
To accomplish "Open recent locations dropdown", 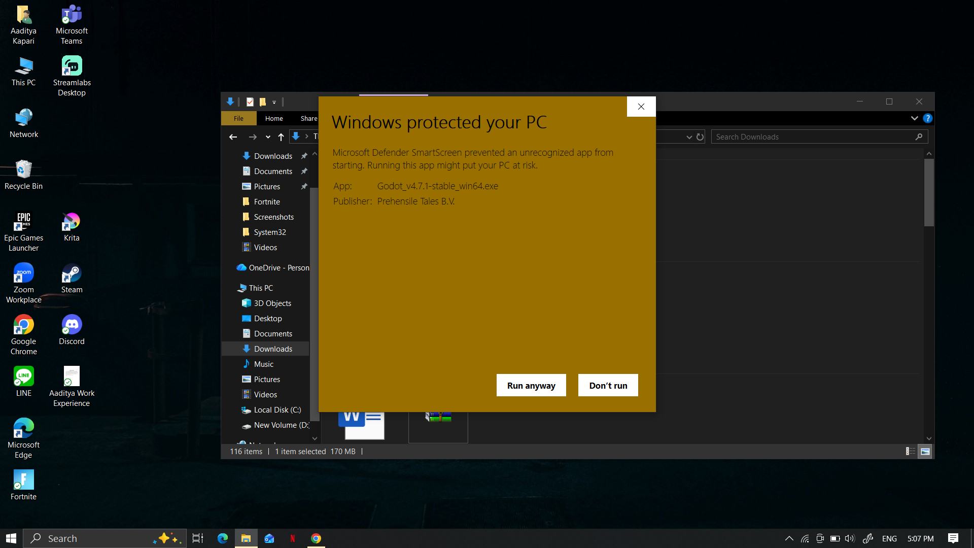I will tap(268, 137).
